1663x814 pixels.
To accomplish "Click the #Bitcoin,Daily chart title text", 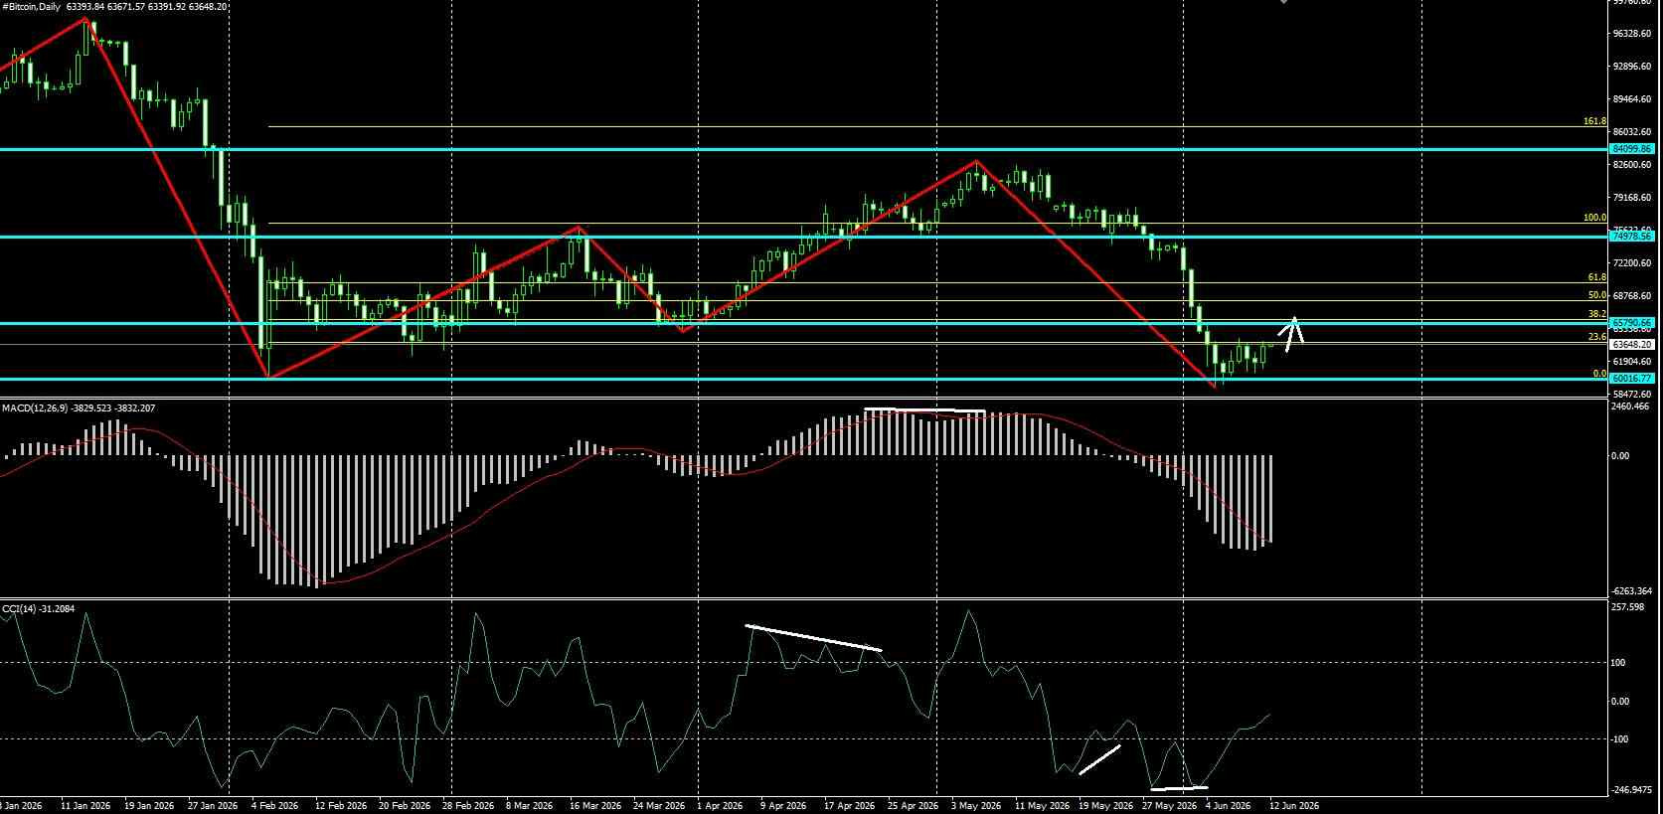I will [31, 6].
